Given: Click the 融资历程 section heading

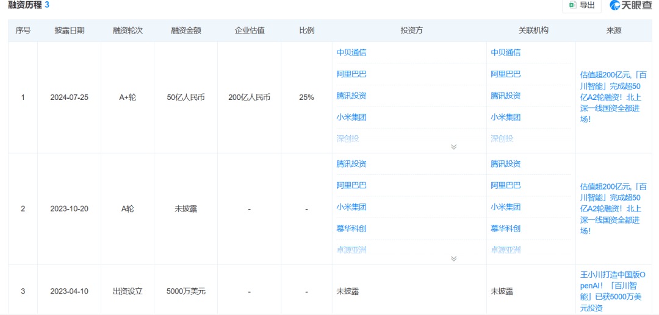Looking at the screenshot, I should pos(25,5).
